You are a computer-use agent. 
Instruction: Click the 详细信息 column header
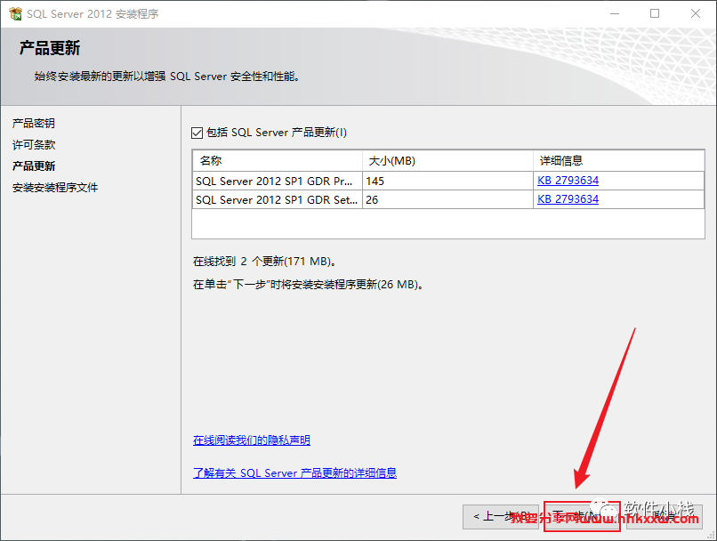click(618, 161)
